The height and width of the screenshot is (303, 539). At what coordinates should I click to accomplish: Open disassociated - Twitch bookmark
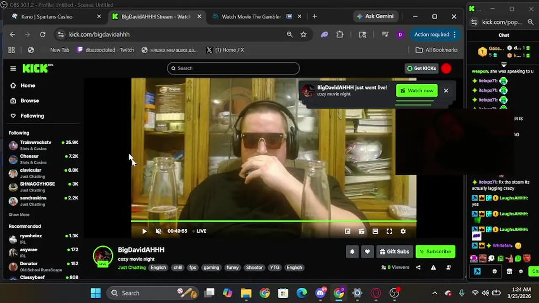tap(105, 50)
